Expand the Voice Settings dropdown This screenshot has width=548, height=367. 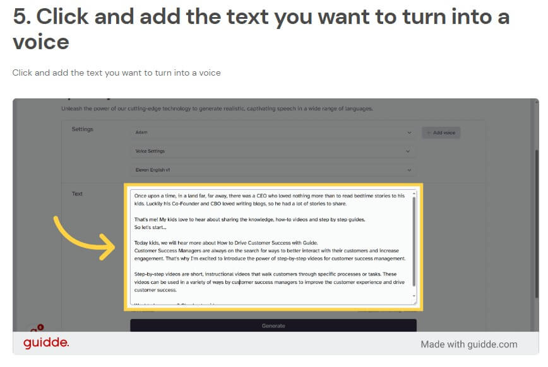tap(273, 151)
